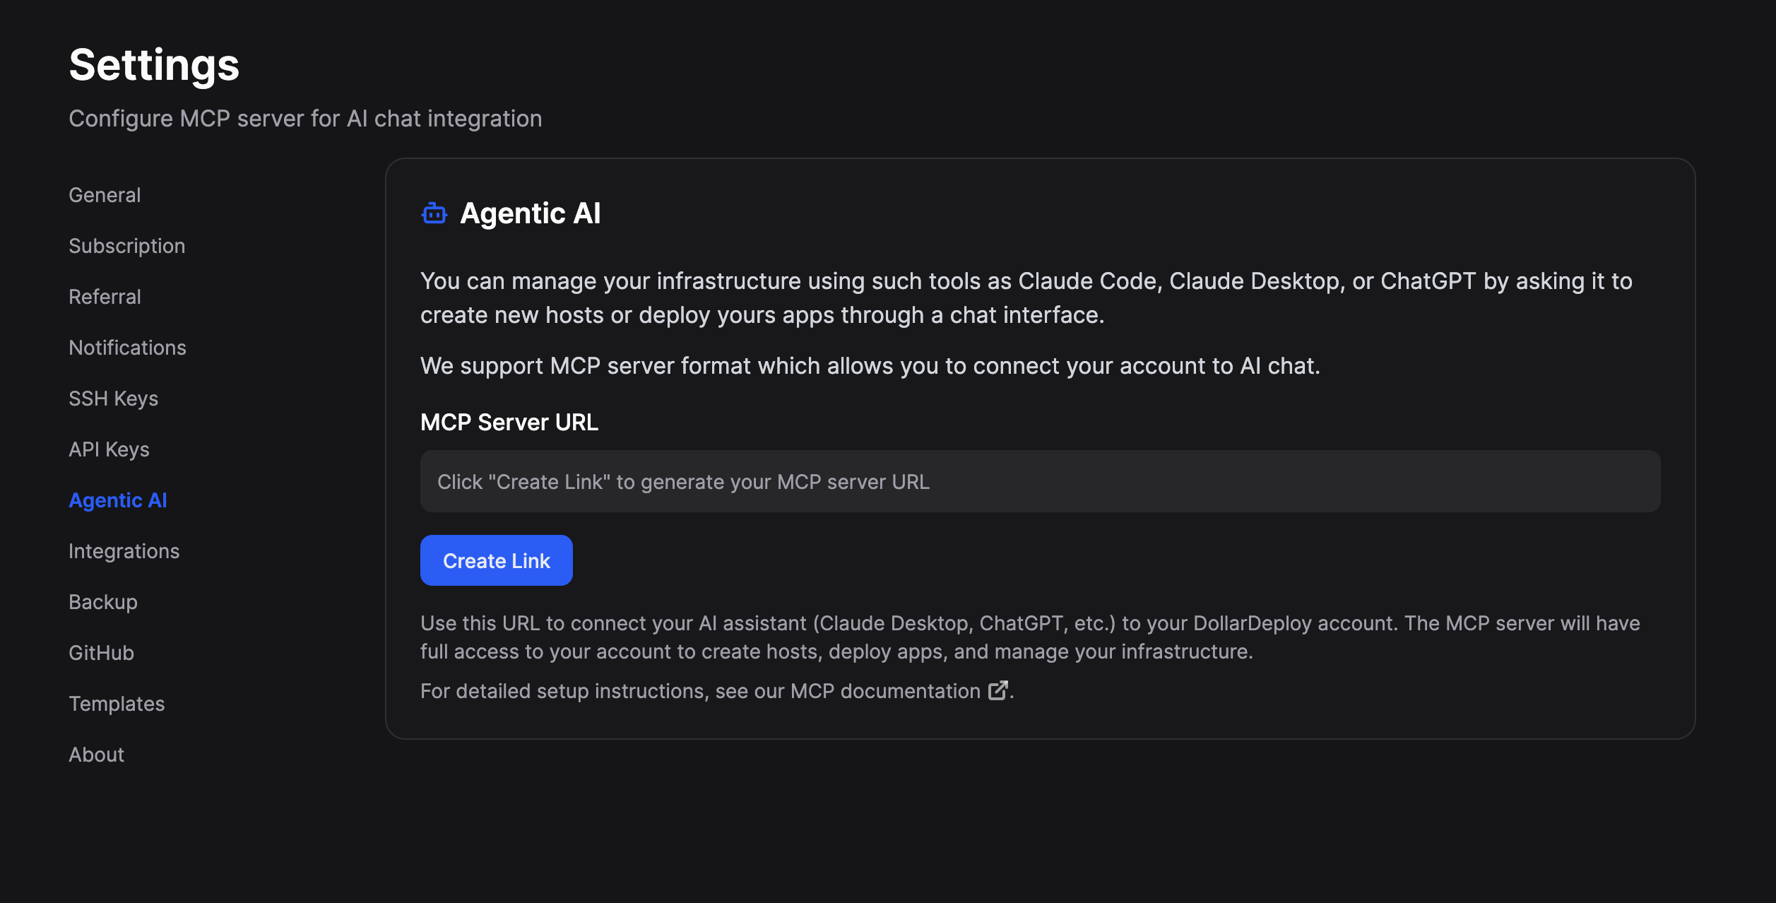Open the About section
This screenshot has height=903, width=1776.
(96, 755)
